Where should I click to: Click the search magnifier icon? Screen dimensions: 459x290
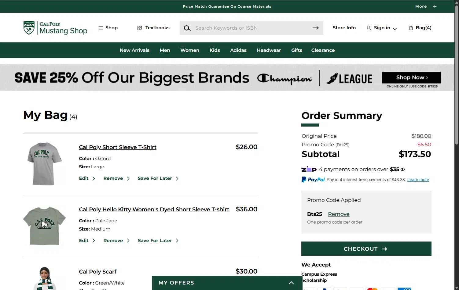point(187,28)
